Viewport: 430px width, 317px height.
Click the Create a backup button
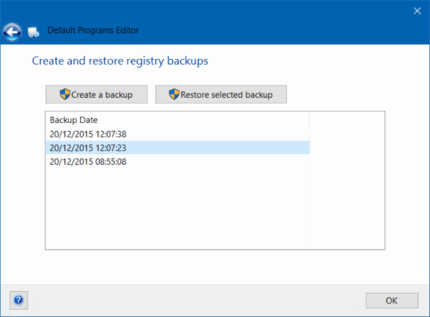[x=96, y=95]
